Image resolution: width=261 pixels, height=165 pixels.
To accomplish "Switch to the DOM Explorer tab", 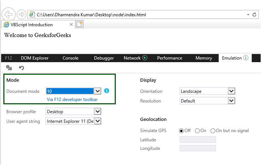I will 35,58.
